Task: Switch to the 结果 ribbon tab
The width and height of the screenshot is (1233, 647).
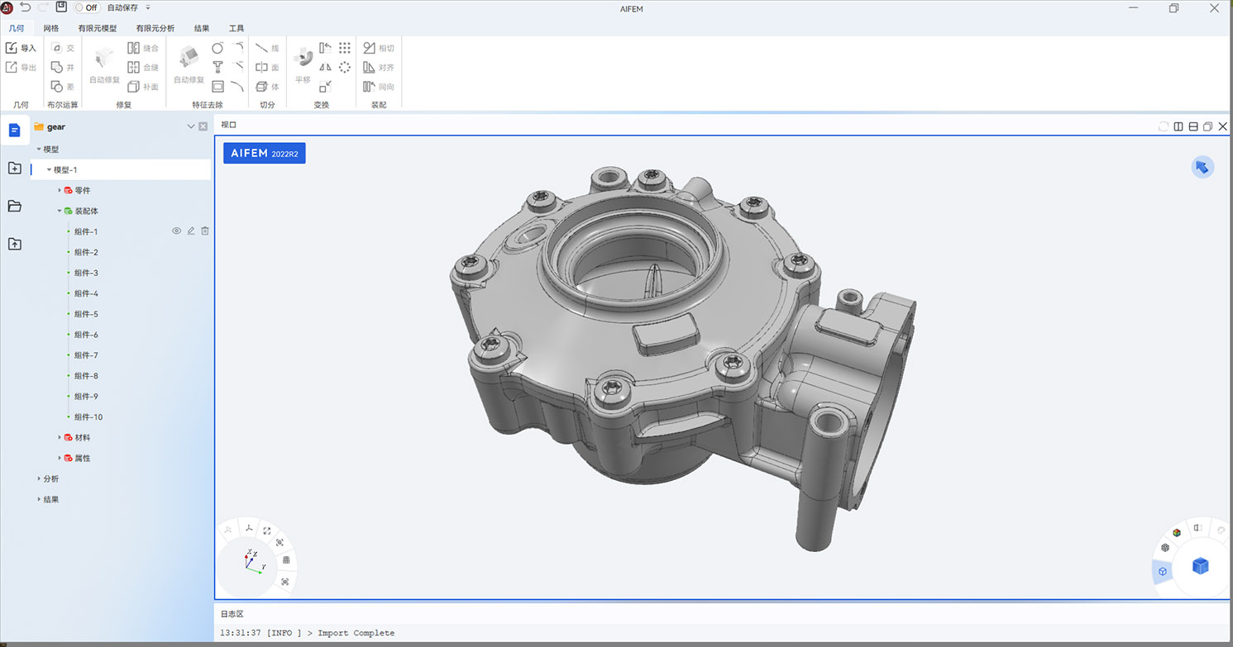Action: click(x=202, y=28)
